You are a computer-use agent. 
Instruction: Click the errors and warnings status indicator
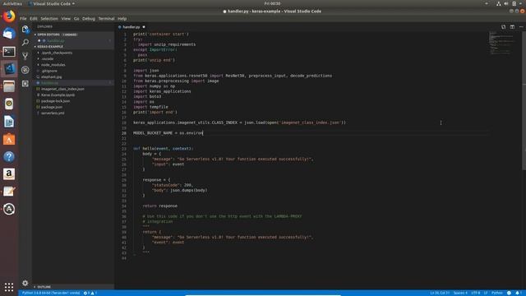click(x=90, y=293)
